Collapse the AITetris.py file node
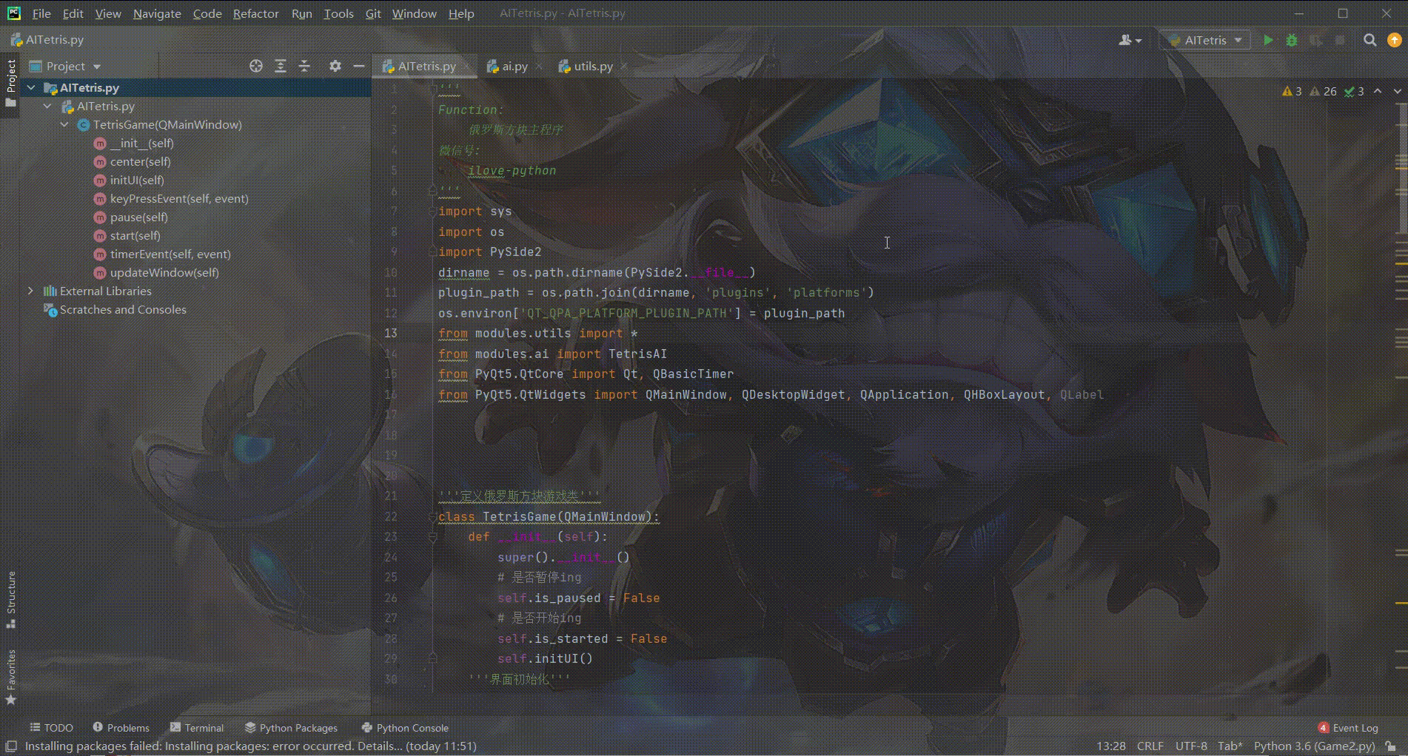The image size is (1408, 756). click(47, 107)
